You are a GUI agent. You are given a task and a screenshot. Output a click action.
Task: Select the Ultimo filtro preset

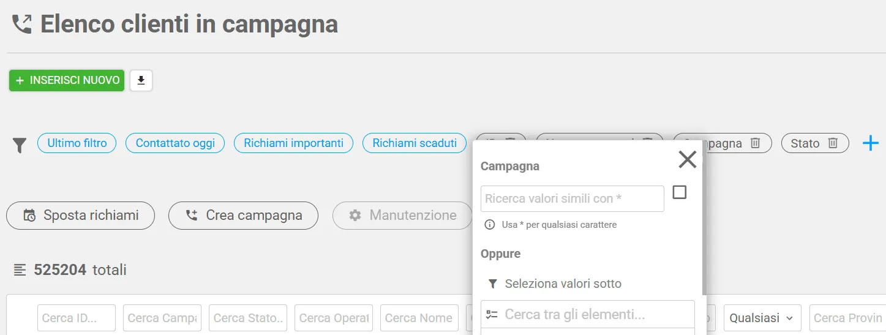coord(77,143)
